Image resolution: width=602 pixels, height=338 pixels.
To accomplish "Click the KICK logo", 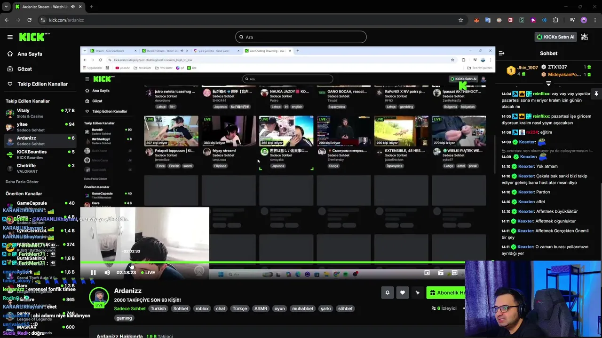I will pos(34,37).
